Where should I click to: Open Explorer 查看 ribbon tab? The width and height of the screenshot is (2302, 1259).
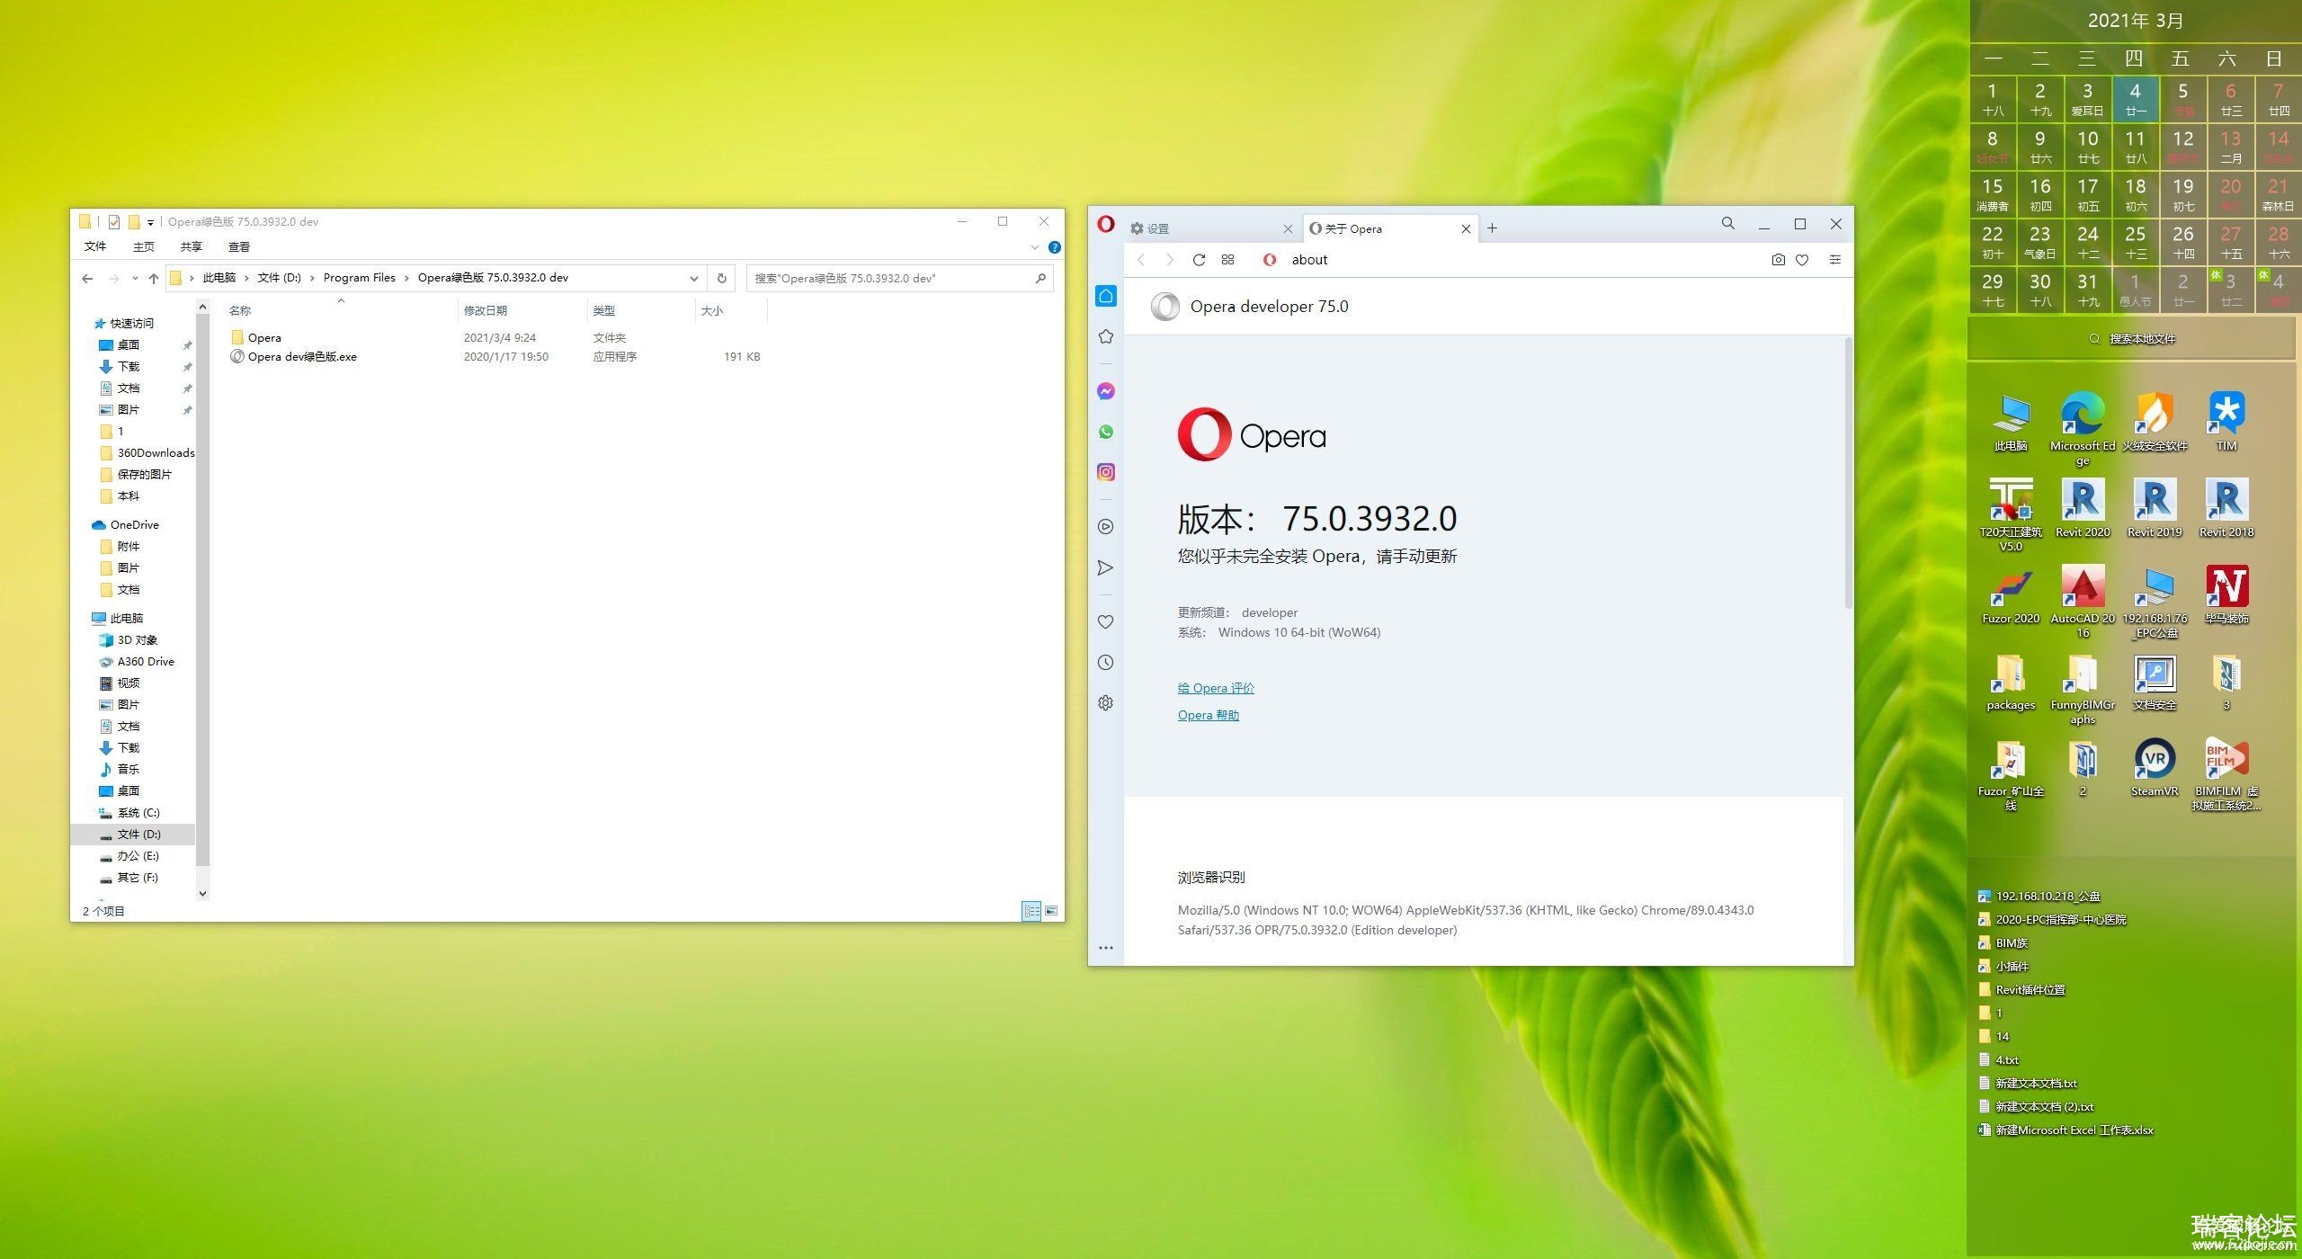coord(238,246)
